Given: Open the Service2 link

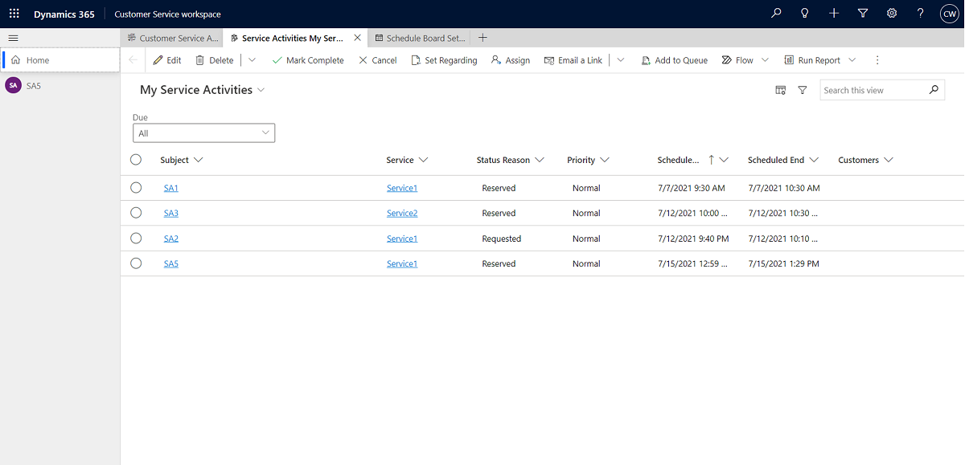Looking at the screenshot, I should click(402, 214).
